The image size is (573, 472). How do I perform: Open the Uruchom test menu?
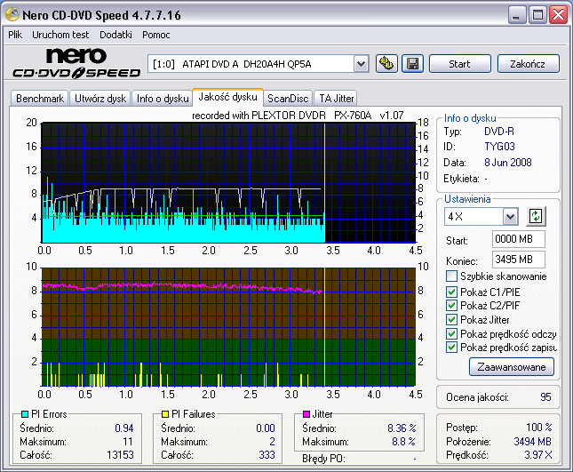pyautogui.click(x=60, y=35)
